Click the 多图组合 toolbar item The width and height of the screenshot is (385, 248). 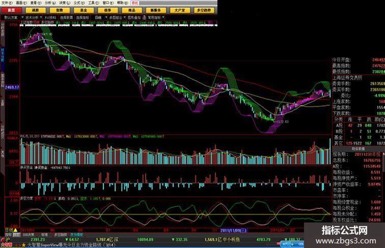pyautogui.click(x=115, y=18)
